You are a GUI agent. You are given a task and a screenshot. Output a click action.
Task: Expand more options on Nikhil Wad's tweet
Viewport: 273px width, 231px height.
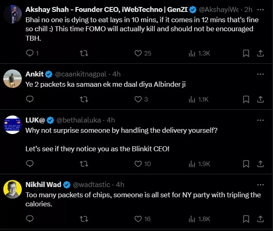coord(260,185)
